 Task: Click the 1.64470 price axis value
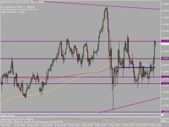165,65
